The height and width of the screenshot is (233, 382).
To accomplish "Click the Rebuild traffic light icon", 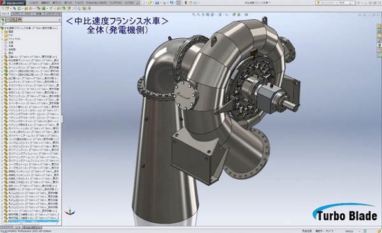I will pos(186,3).
